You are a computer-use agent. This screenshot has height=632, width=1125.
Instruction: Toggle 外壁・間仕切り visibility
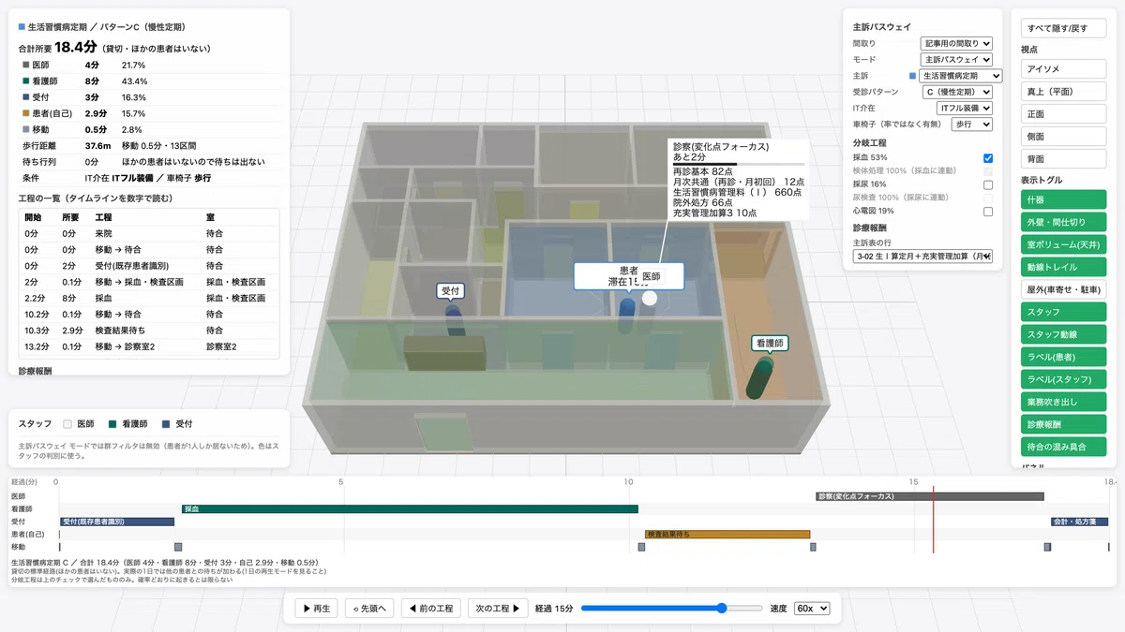(1063, 222)
